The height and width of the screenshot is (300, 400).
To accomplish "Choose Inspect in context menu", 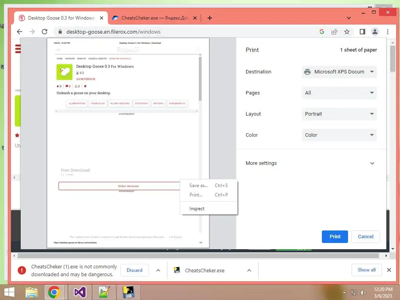I will click(209, 209).
